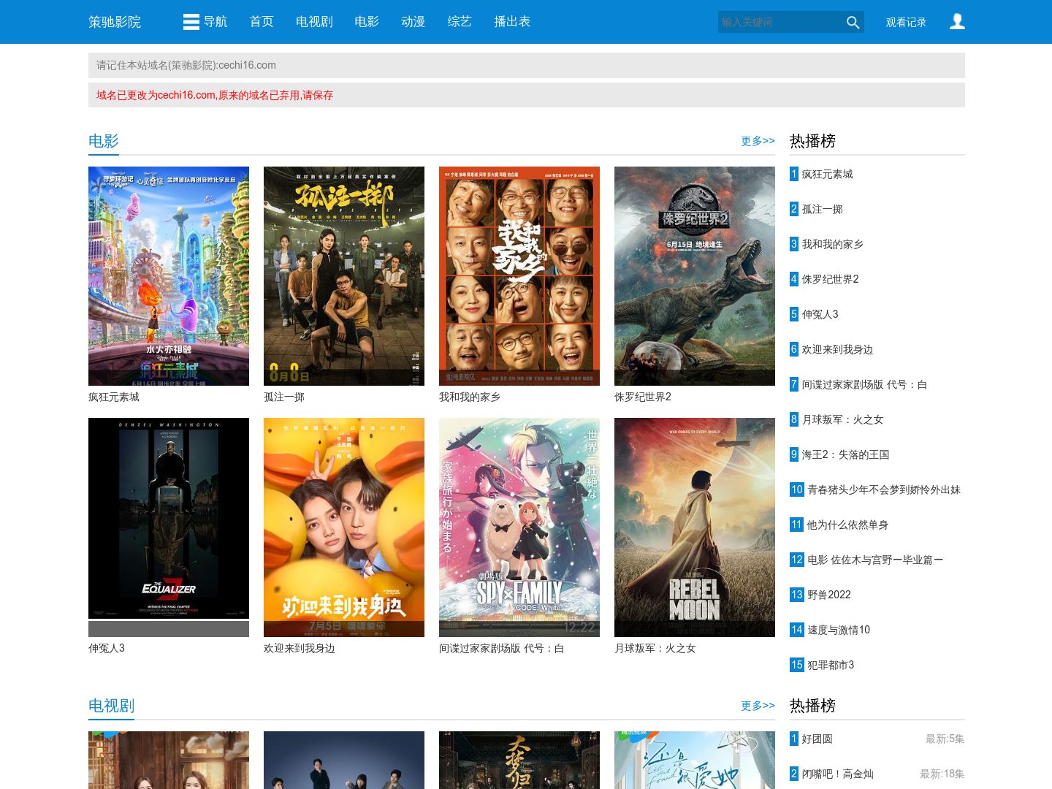Click 更多>> next to 电影 section

(758, 141)
